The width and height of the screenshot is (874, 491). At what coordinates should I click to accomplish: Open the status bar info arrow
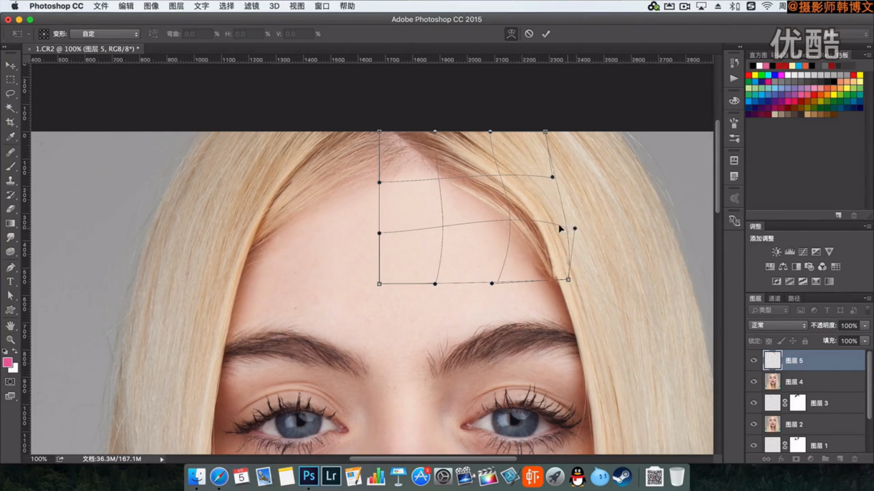pyautogui.click(x=162, y=459)
